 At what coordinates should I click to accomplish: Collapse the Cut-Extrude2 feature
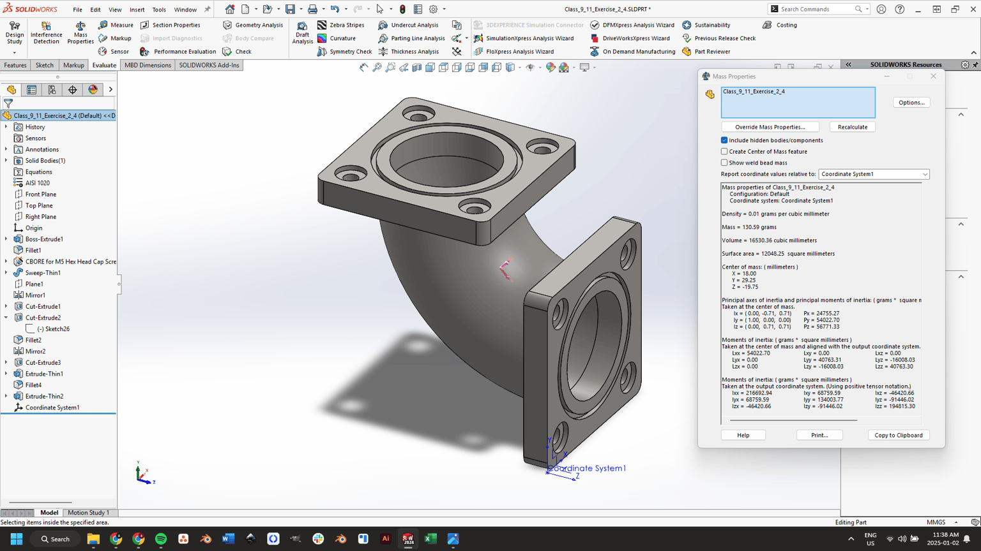click(x=6, y=318)
